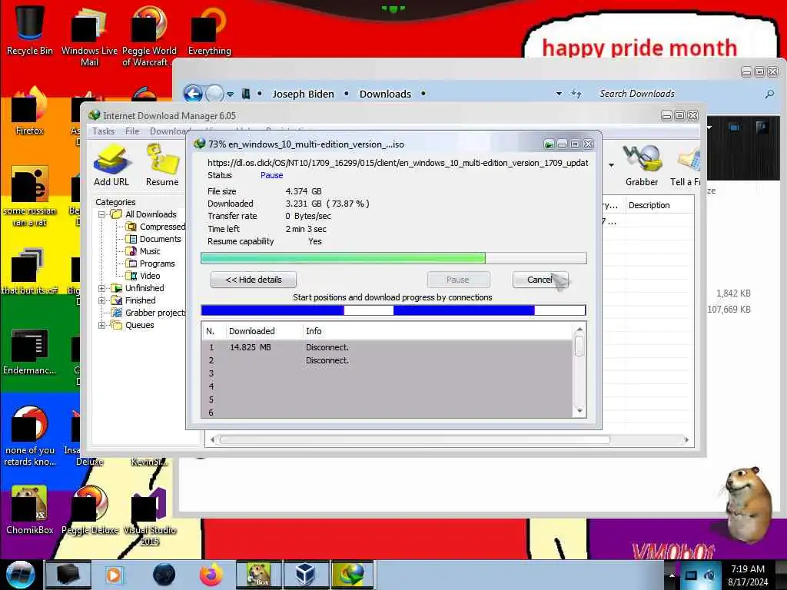Click the 7:19 AM taskbar clock
Screen dimensions: 787x590
(x=747, y=575)
